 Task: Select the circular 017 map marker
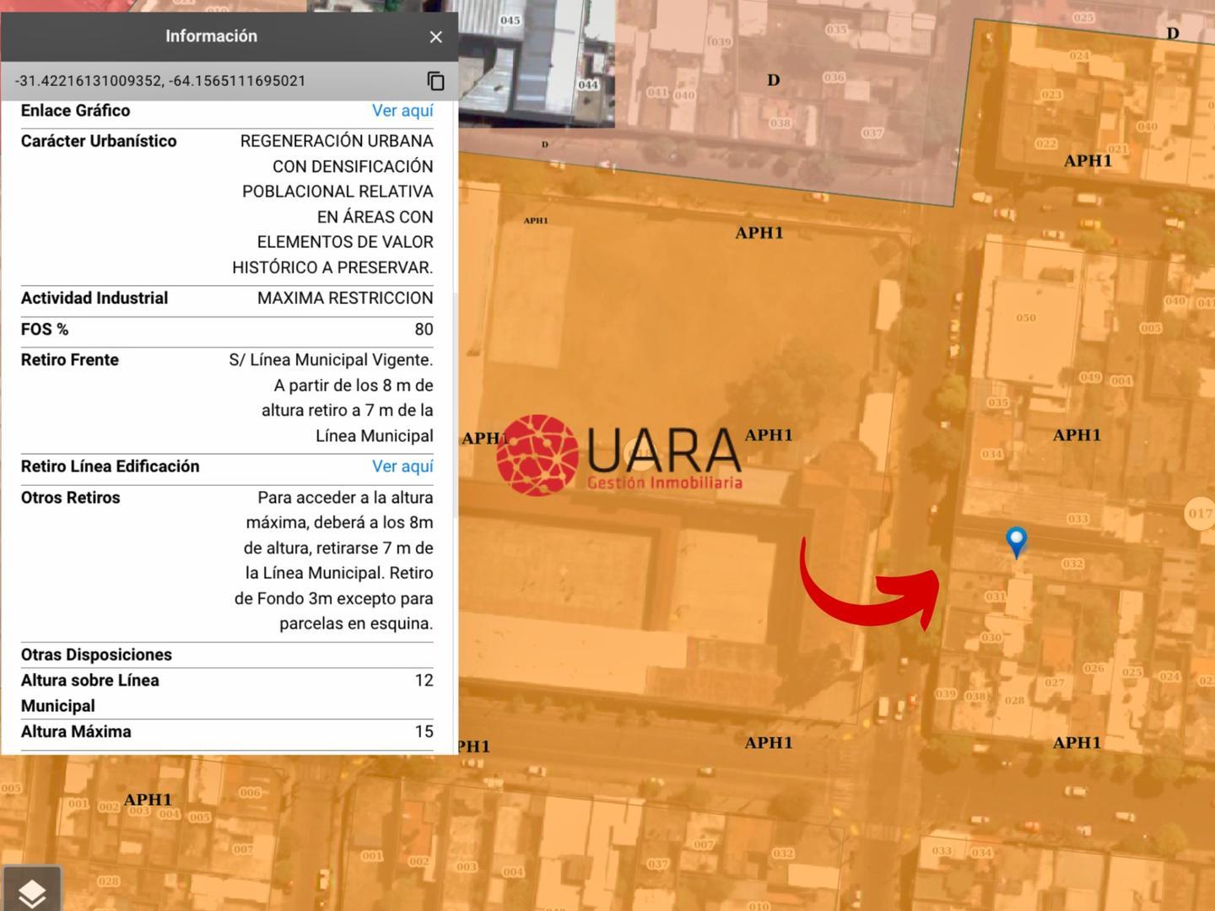tap(1199, 514)
